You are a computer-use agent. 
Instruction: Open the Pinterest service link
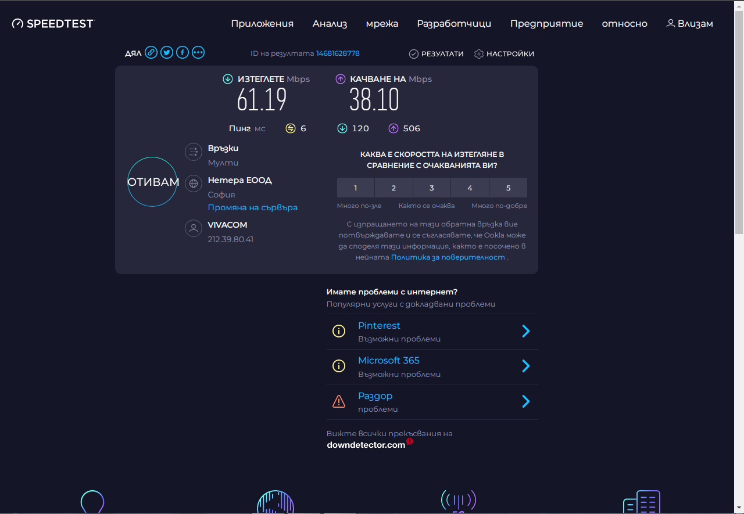pos(379,326)
